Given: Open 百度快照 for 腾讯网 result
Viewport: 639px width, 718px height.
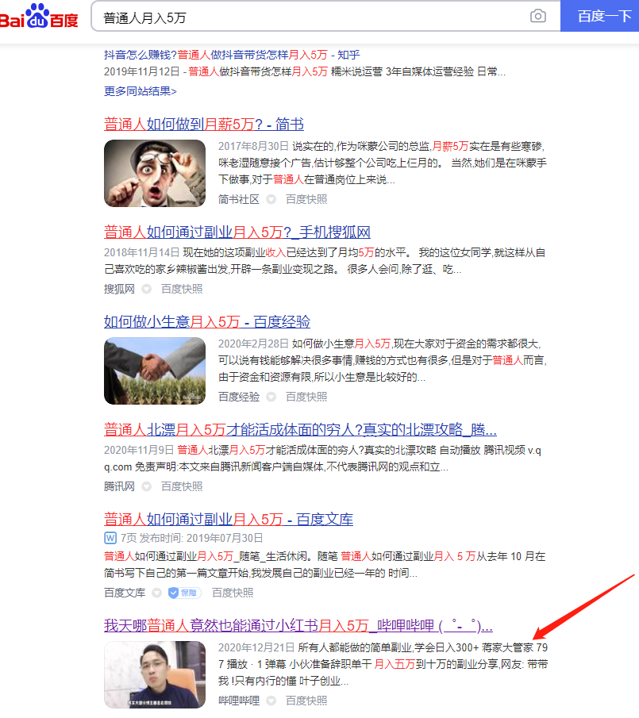Looking at the screenshot, I should pyautogui.click(x=182, y=486).
